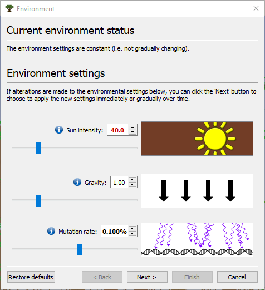265x290 pixels.
Task: Cancel the Environment dialog
Action: [x=237, y=277]
